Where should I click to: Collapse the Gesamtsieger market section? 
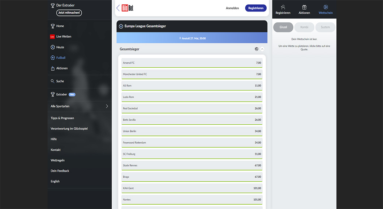(262, 49)
